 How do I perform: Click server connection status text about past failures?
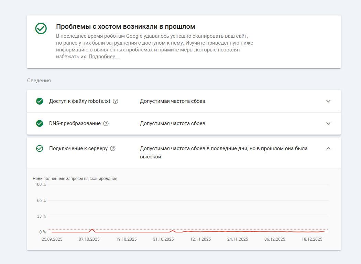click(223, 153)
